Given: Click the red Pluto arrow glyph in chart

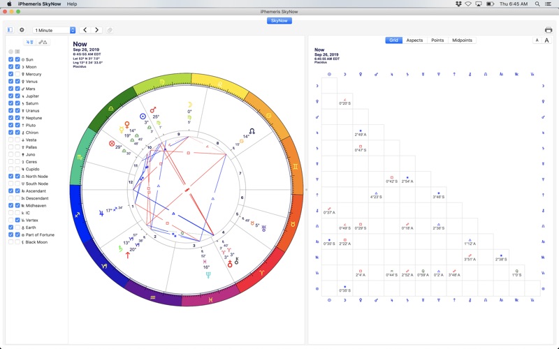Looking at the screenshot, I should pyautogui.click(x=127, y=255).
